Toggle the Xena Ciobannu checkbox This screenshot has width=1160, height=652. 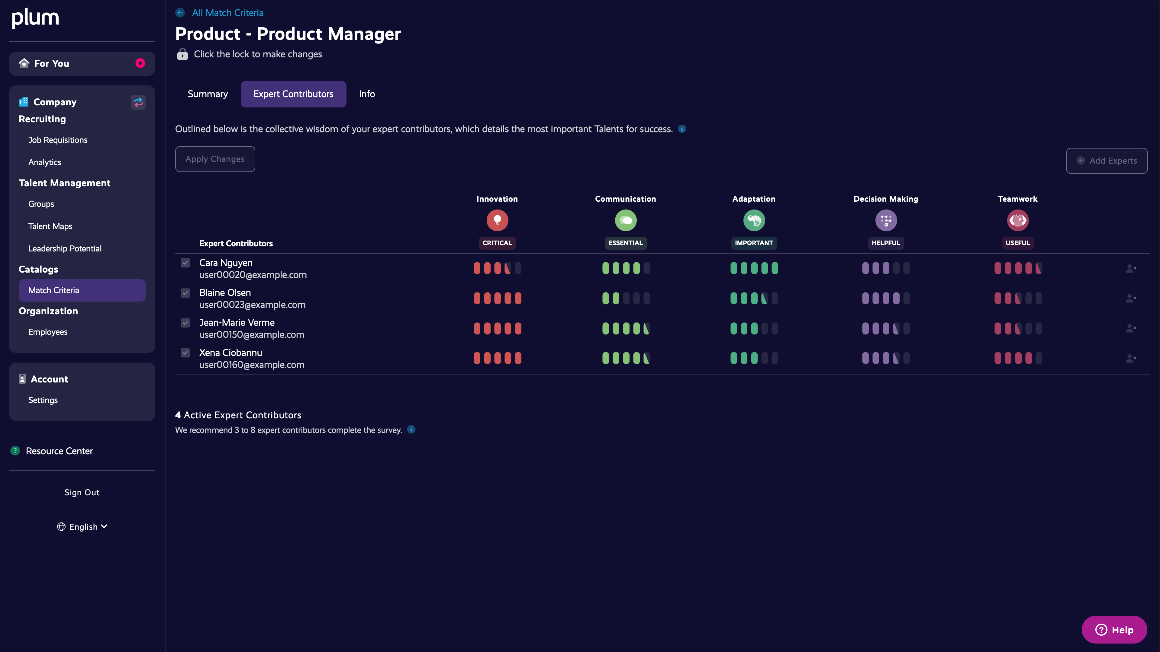(x=185, y=353)
